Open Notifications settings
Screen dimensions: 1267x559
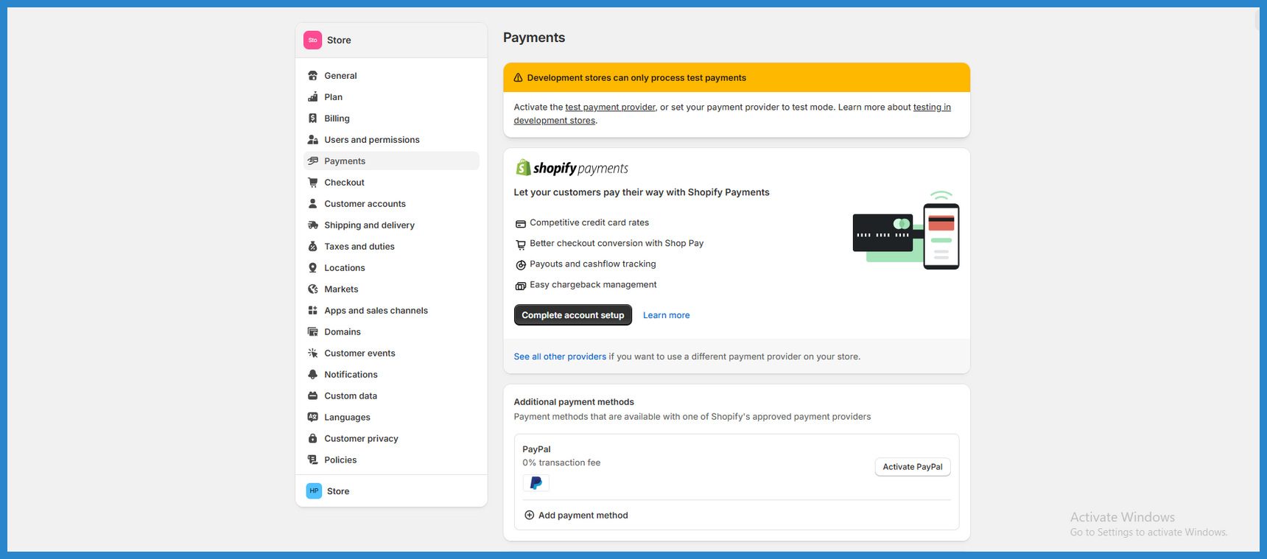(x=391, y=375)
